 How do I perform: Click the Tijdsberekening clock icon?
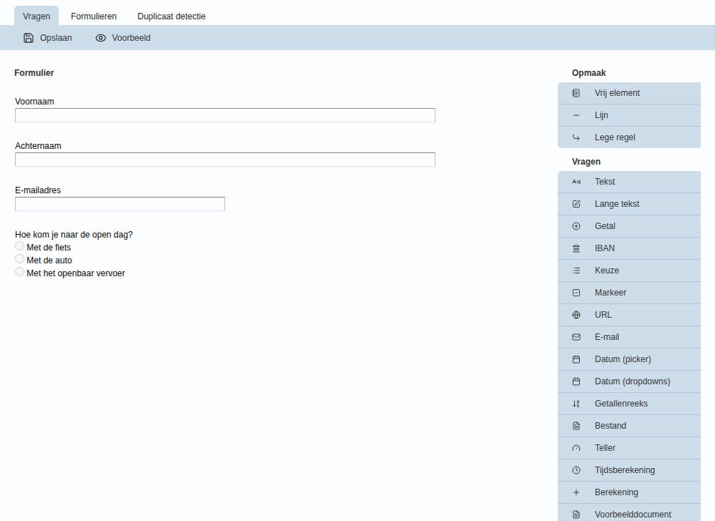(576, 470)
